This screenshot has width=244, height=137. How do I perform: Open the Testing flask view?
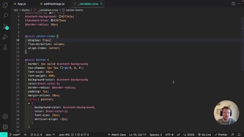pos(5,47)
